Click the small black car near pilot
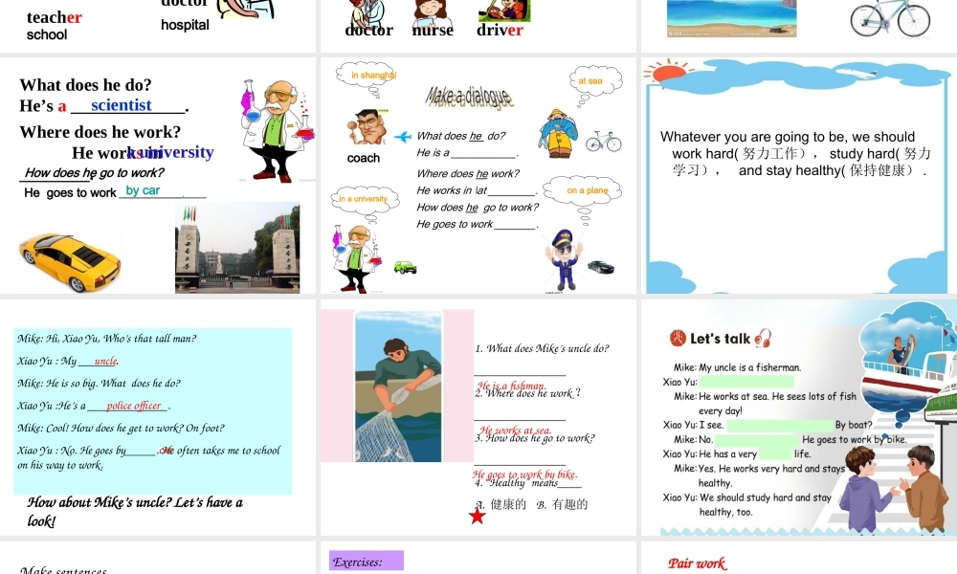The height and width of the screenshot is (574, 957). 601,267
